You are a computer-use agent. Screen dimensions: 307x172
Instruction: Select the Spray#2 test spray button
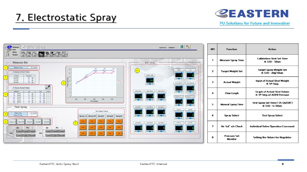[x=38, y=122]
